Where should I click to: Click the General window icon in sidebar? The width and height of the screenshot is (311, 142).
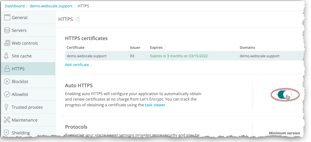[x=7, y=17]
